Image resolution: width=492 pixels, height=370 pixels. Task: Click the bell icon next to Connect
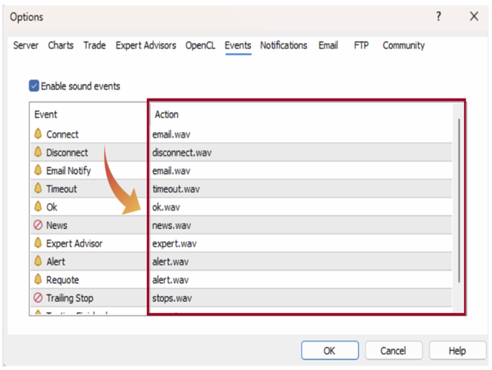point(38,134)
